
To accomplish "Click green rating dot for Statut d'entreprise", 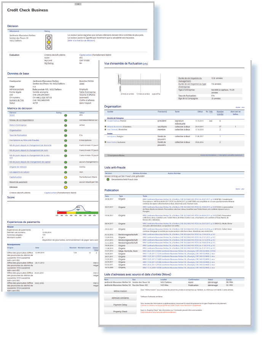I will [x=65, y=126].
